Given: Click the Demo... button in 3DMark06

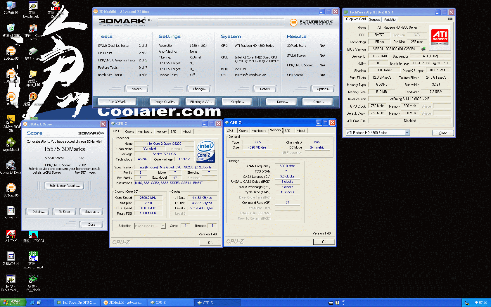Looking at the screenshot, I should [x=282, y=102].
